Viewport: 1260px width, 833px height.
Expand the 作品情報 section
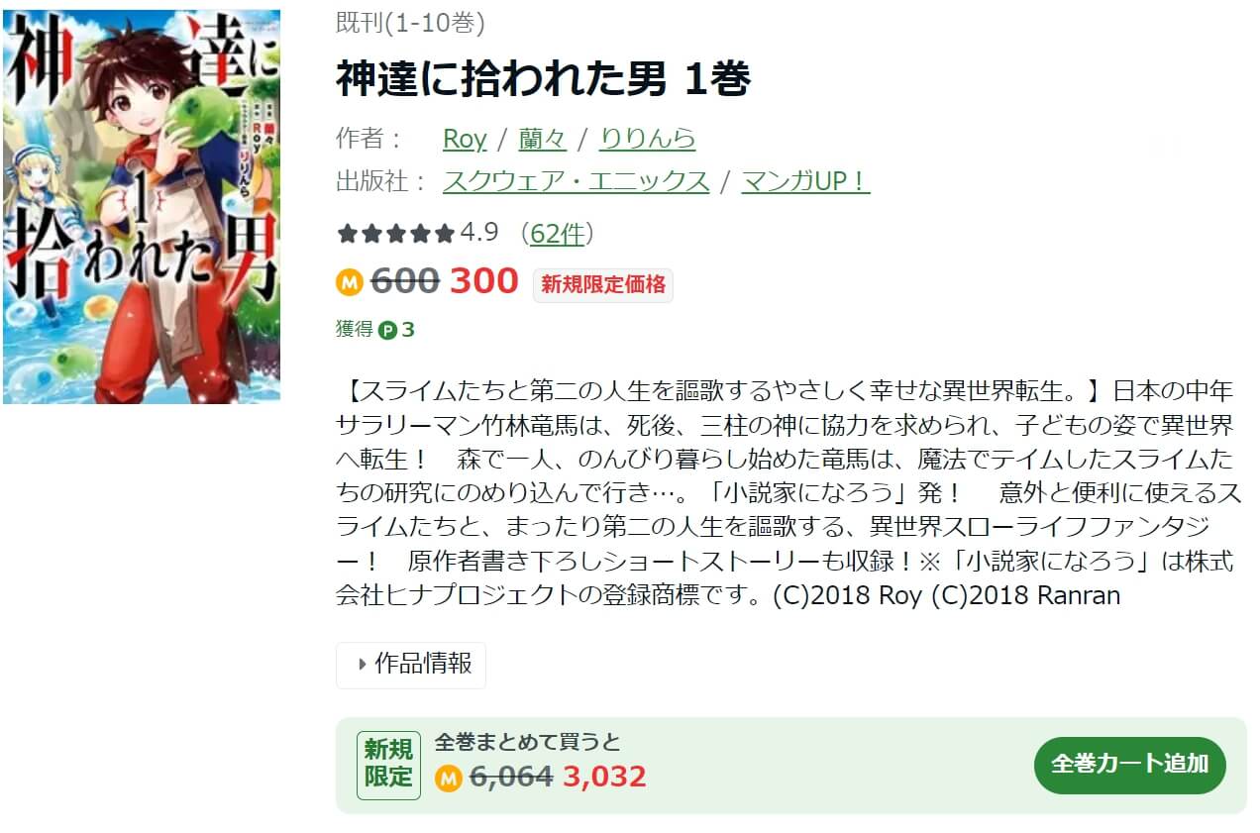coord(411,665)
